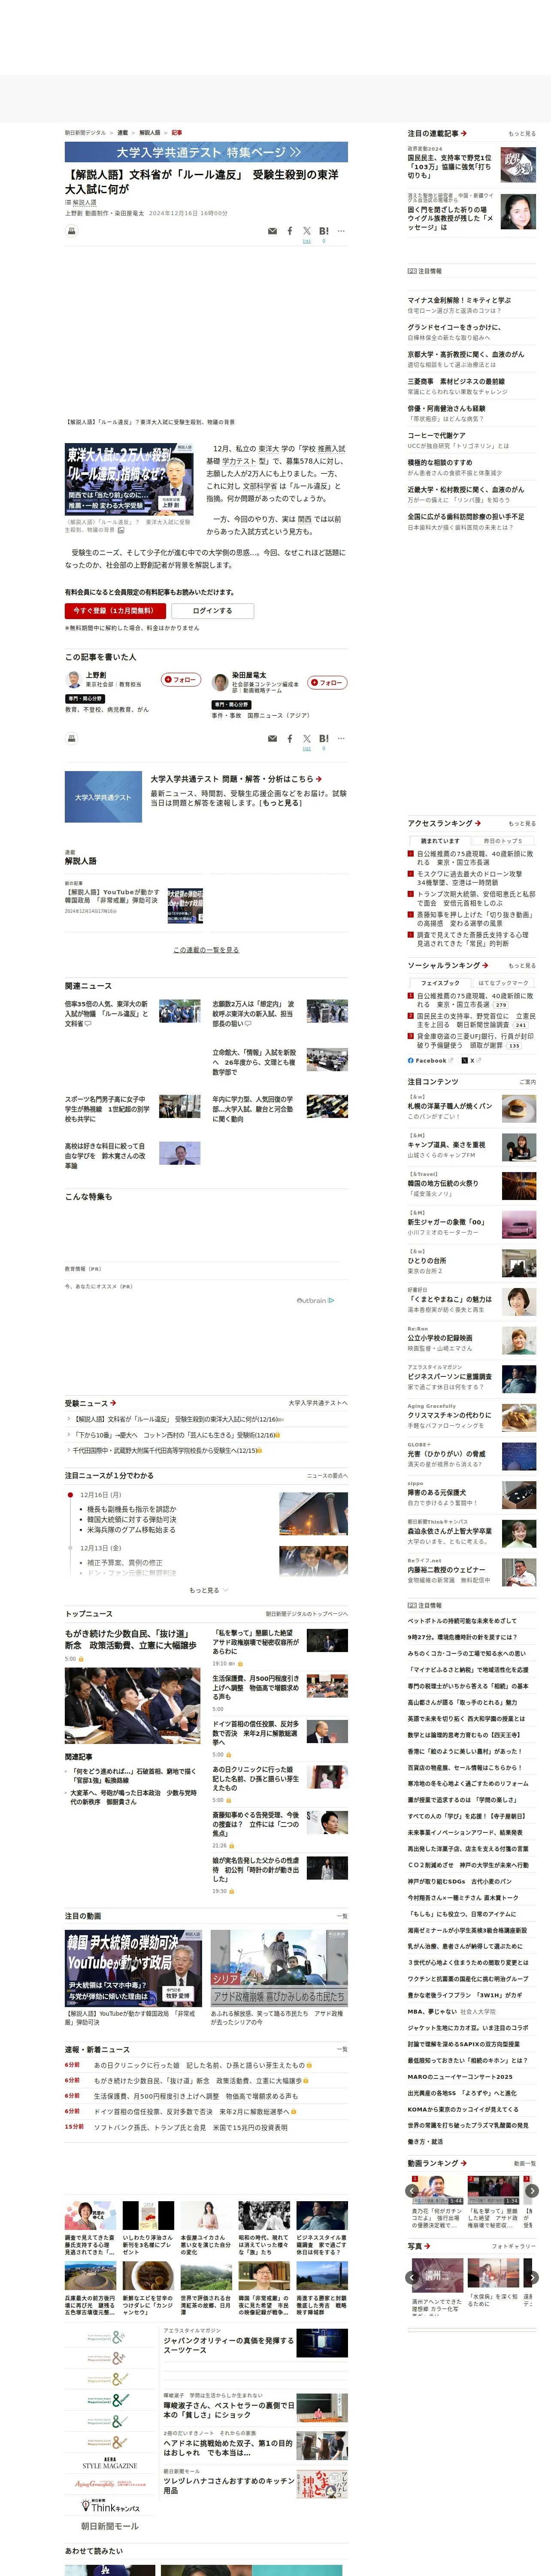The width and height of the screenshot is (551, 2576).
Task: Go to previous photo in 写真 carousel
Action: (412, 2277)
